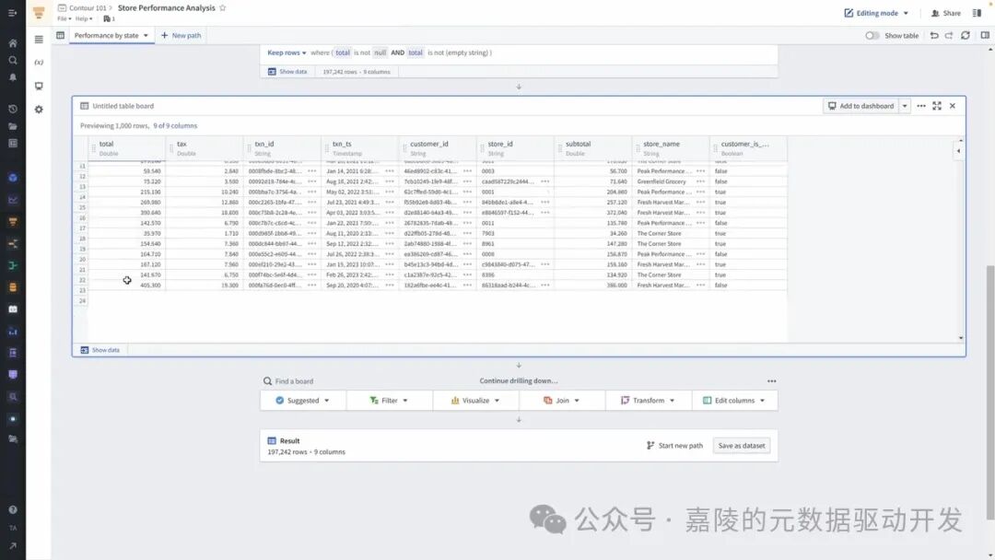This screenshot has width=995, height=560.
Task: Open the Edit columns dropdown
Action: click(x=734, y=400)
